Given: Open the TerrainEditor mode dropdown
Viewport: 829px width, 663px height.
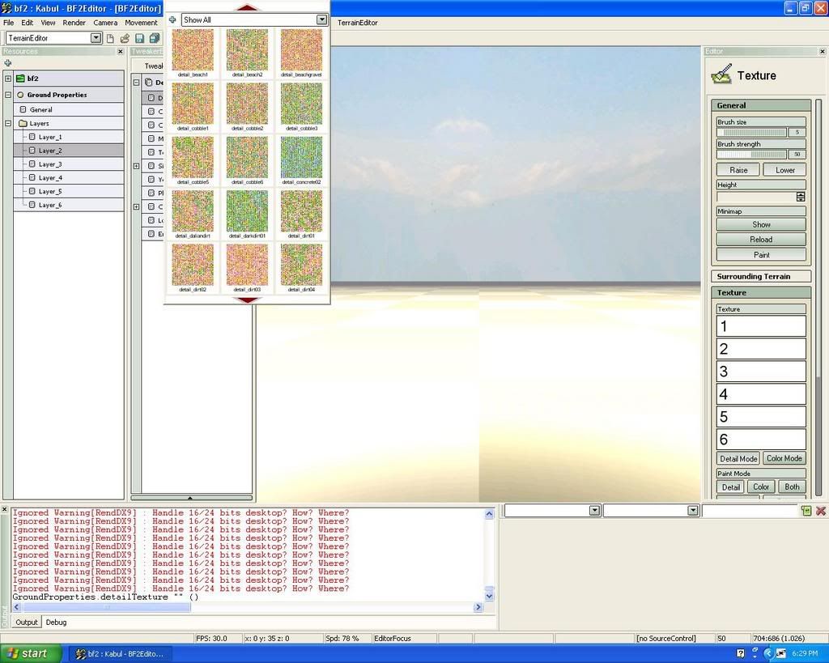Looking at the screenshot, I should coord(96,38).
